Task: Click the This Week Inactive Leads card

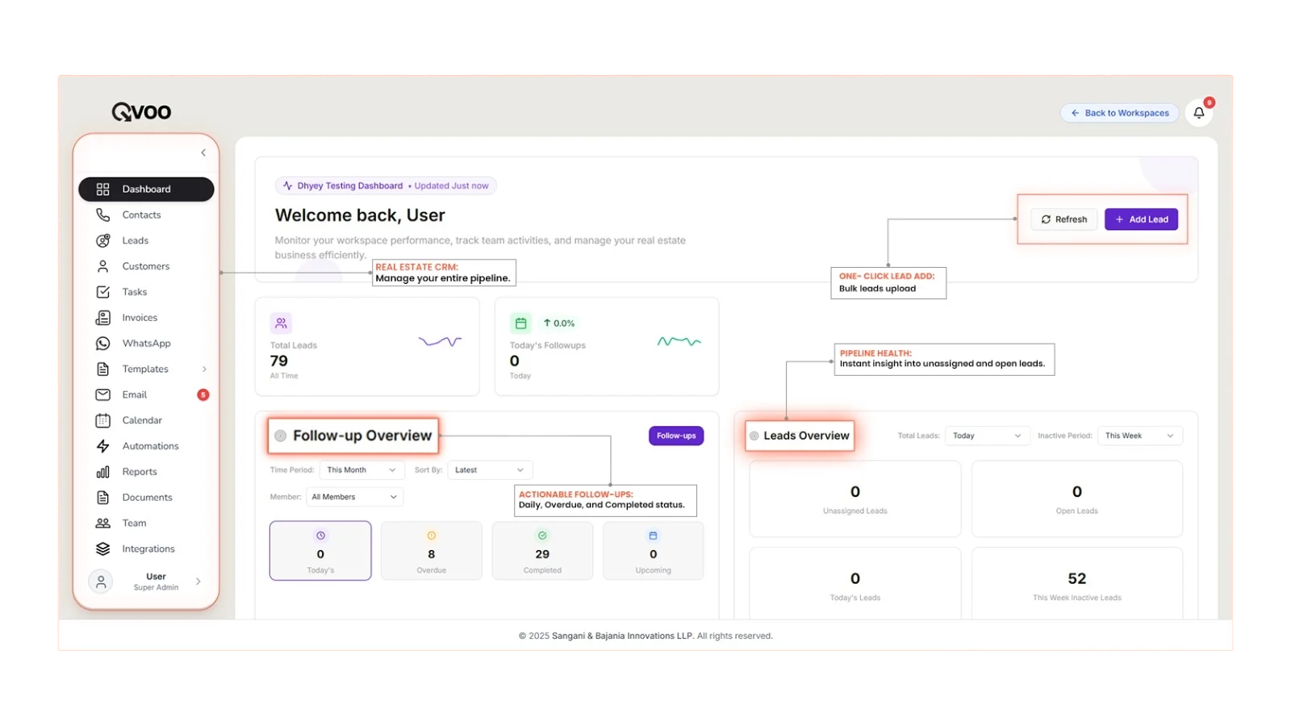Action: click(x=1077, y=584)
